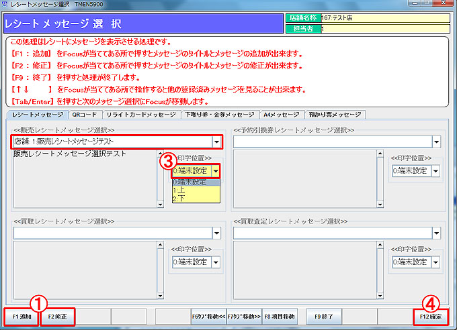The height and width of the screenshot is (330, 457).
Task: Open the 買取査定 印字位置 dropdown
Action: tap(435, 262)
